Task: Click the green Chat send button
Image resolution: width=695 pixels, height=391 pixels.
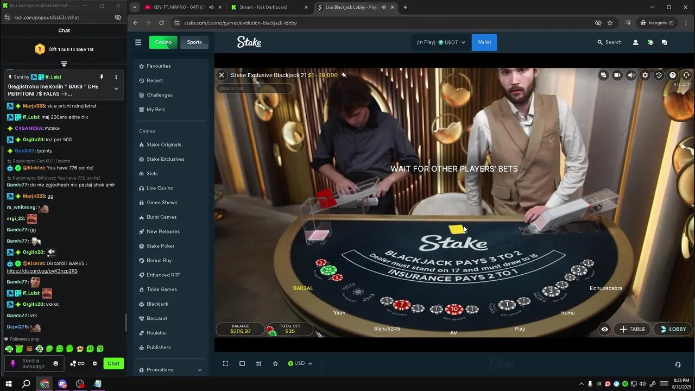Action: [x=113, y=364]
